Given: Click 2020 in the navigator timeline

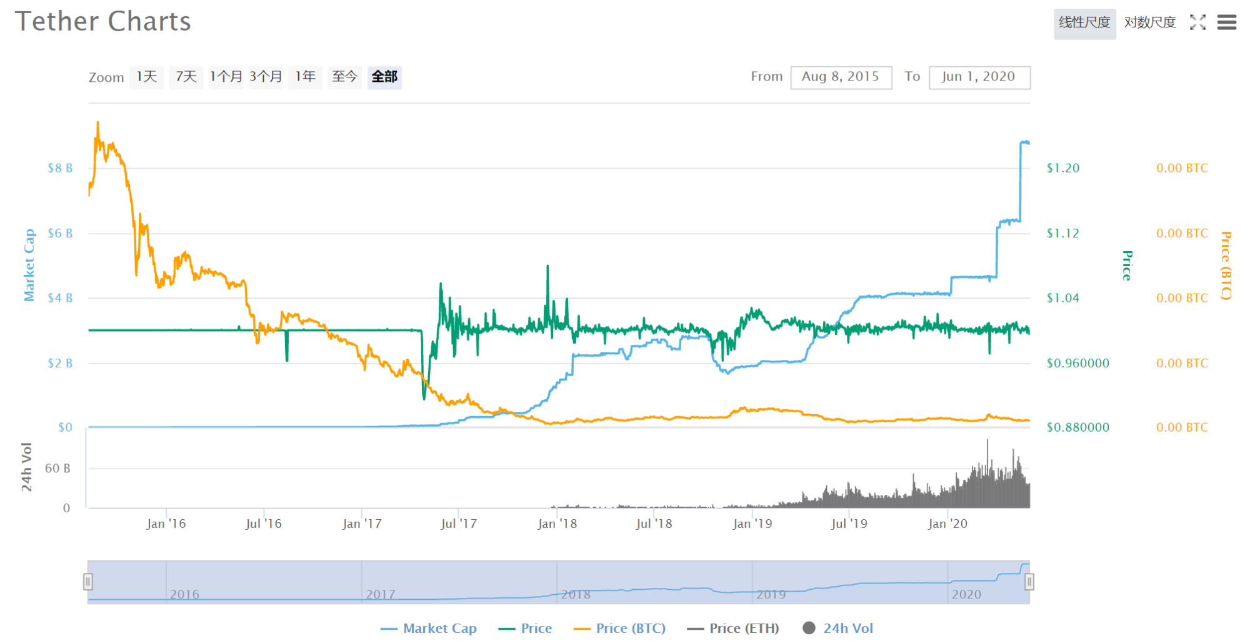Looking at the screenshot, I should click(x=966, y=595).
